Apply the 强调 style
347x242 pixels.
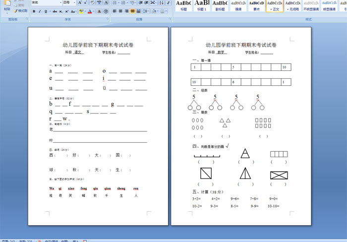pyautogui.click(x=238, y=6)
